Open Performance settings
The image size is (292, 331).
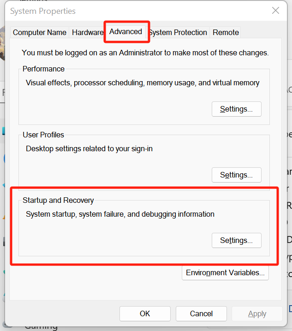236,109
